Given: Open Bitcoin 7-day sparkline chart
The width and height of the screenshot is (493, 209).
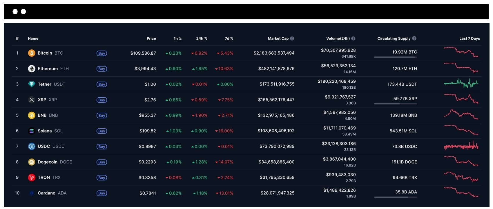Looking at the screenshot, I should click(x=461, y=52).
